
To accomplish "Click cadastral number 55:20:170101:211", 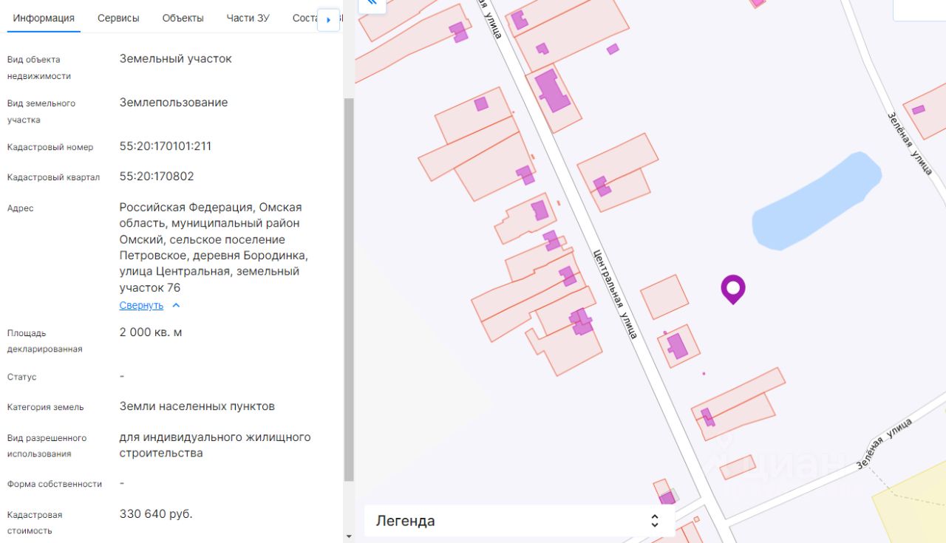I will click(x=166, y=146).
